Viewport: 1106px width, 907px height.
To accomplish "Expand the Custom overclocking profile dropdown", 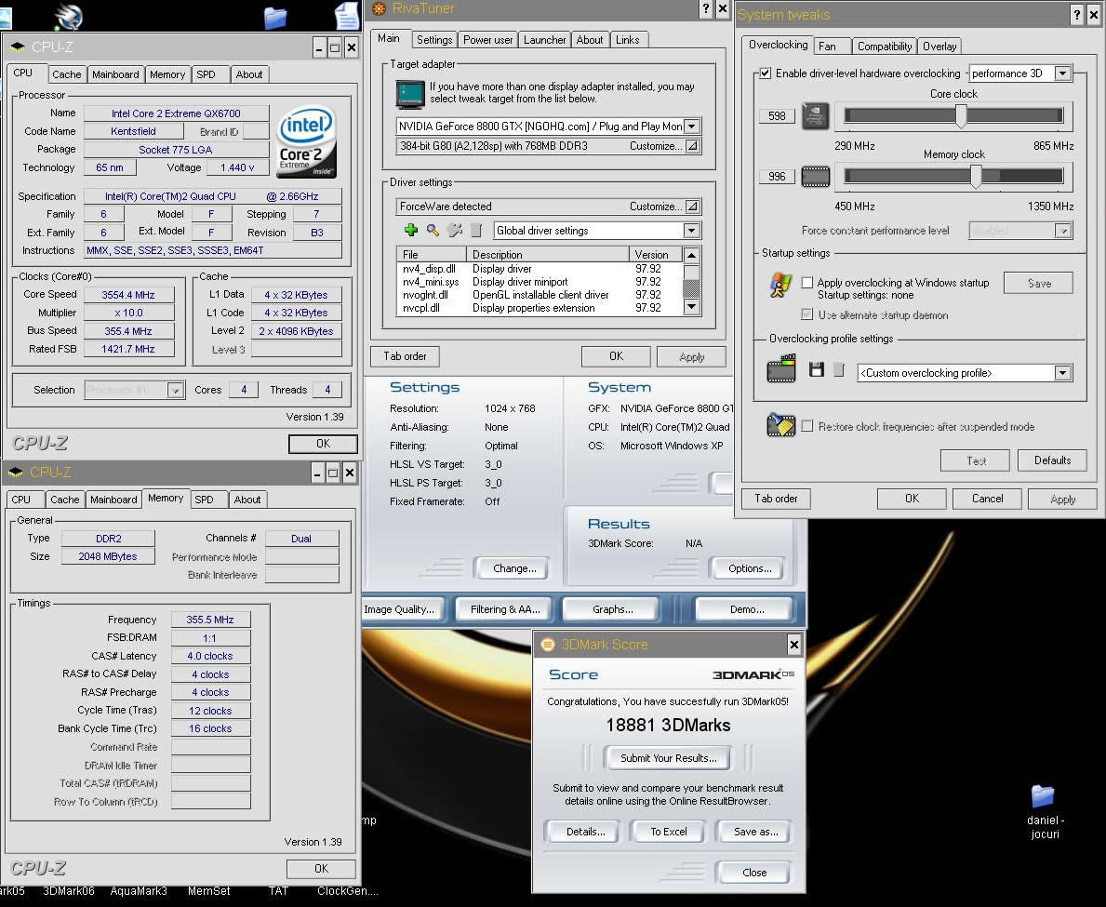I will [x=1062, y=373].
